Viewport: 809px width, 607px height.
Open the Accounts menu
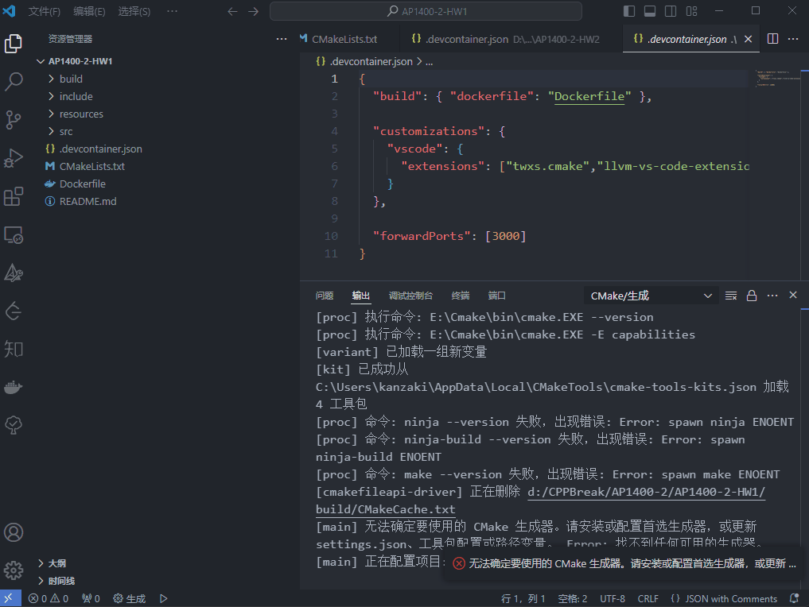pyautogui.click(x=14, y=532)
